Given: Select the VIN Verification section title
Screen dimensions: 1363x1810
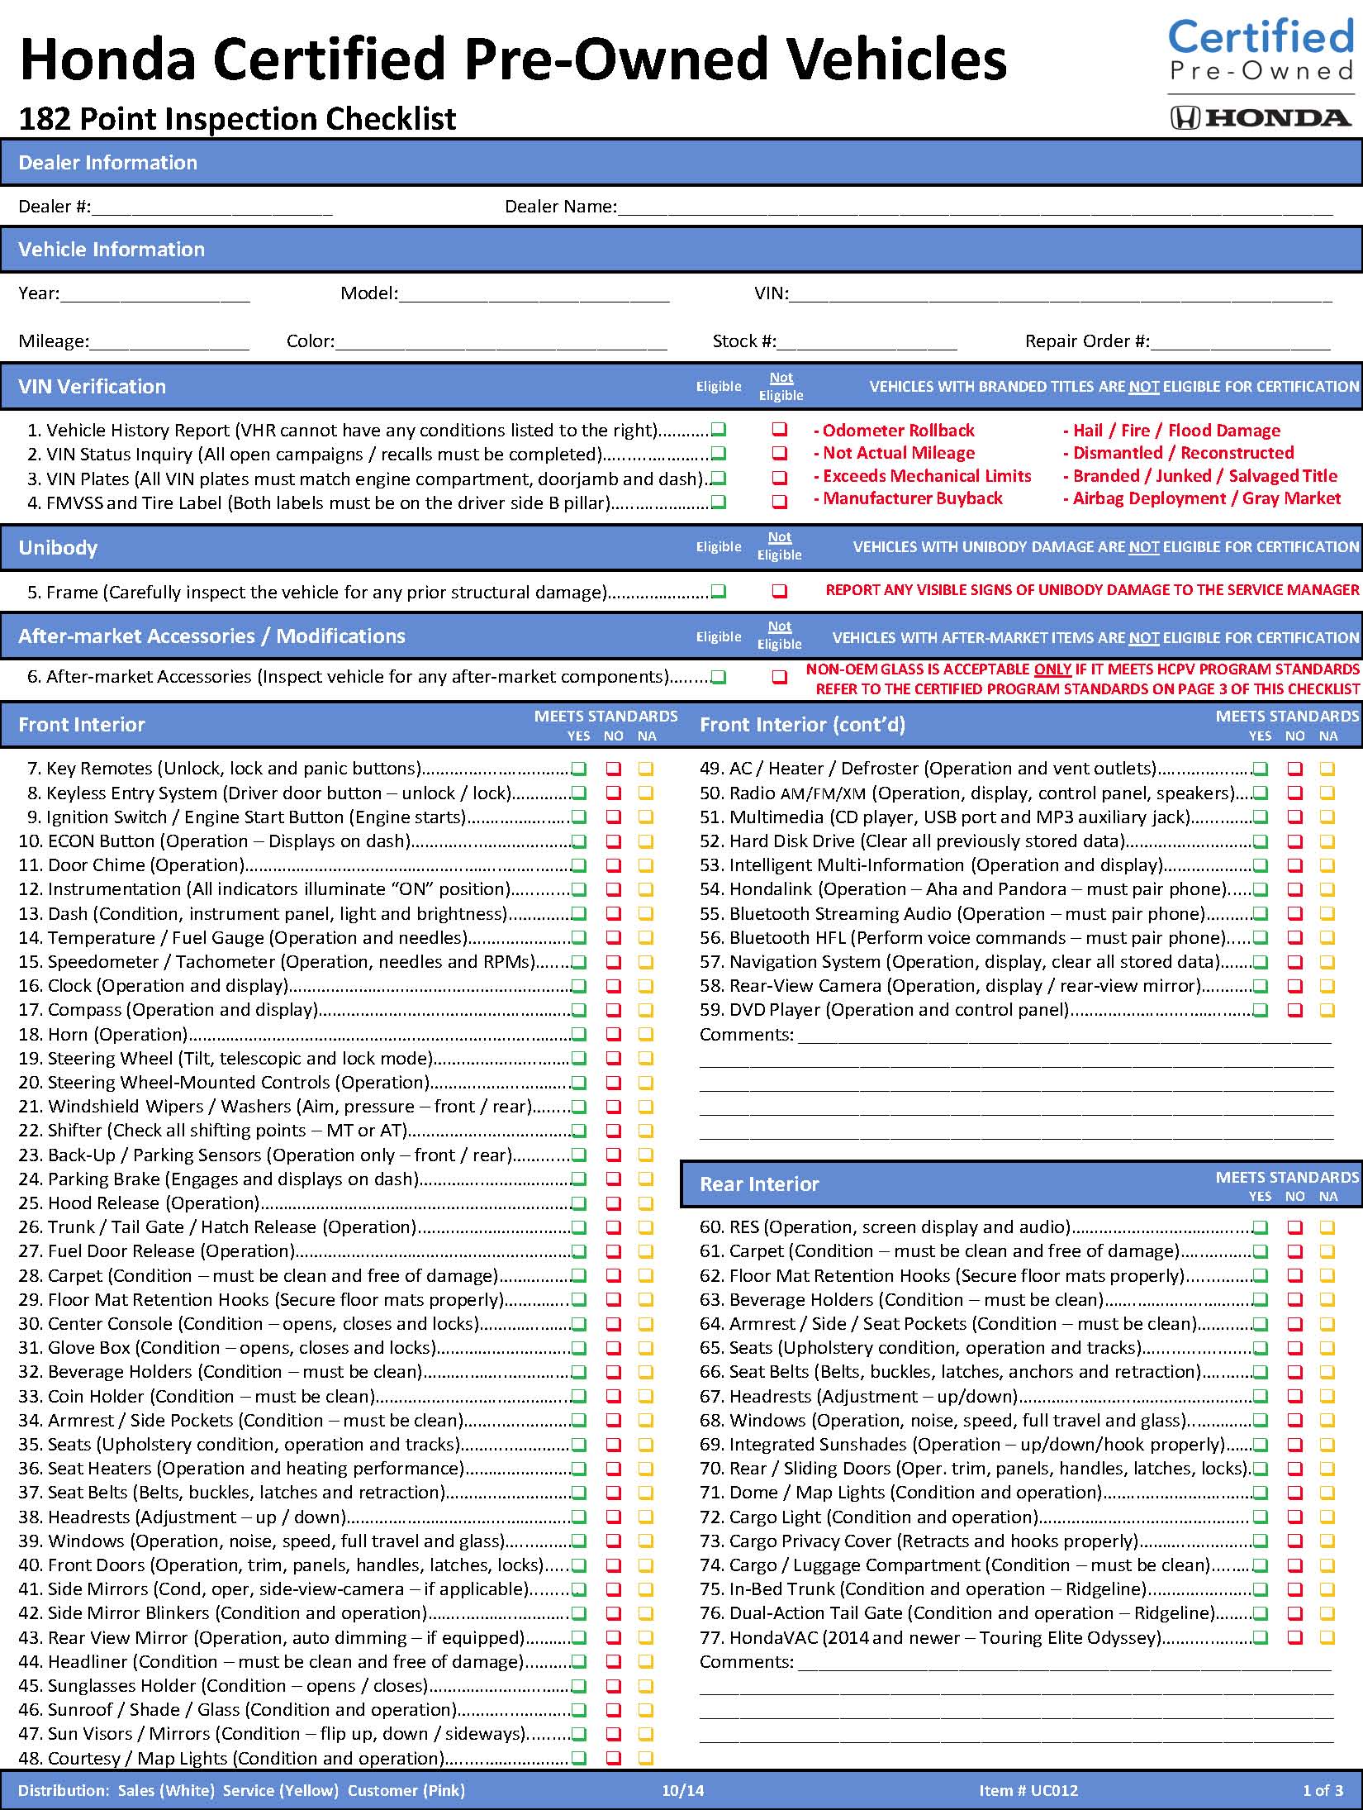Looking at the screenshot, I should pos(93,387).
